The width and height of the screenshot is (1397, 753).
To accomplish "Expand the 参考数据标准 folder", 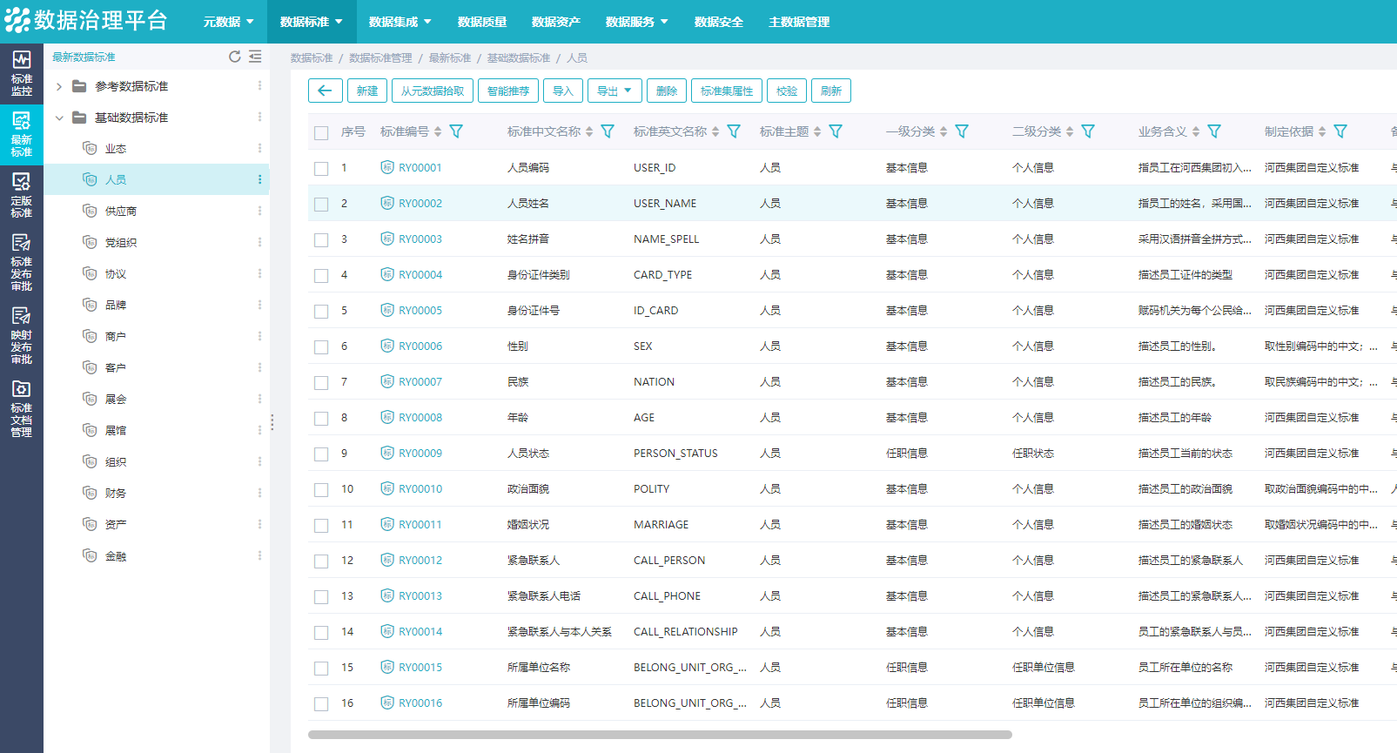I will [59, 86].
